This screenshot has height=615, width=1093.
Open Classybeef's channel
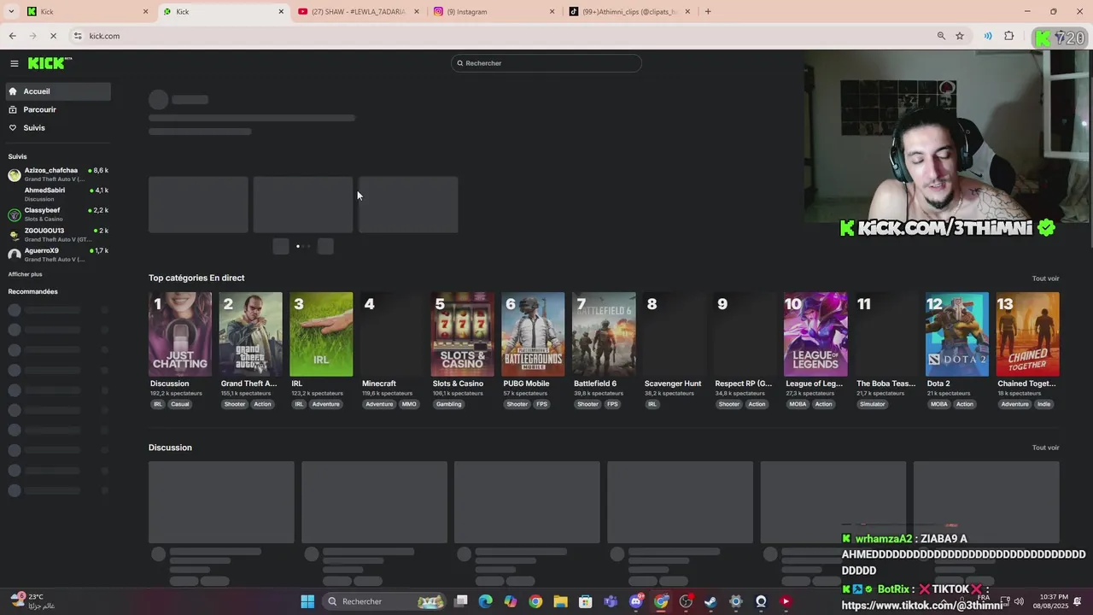coord(57,214)
